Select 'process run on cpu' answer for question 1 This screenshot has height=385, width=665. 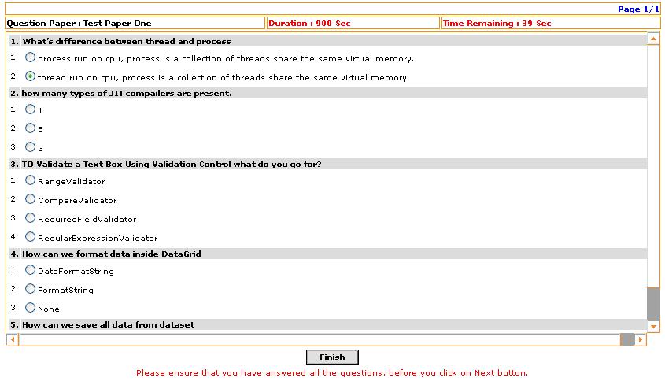[x=30, y=57]
